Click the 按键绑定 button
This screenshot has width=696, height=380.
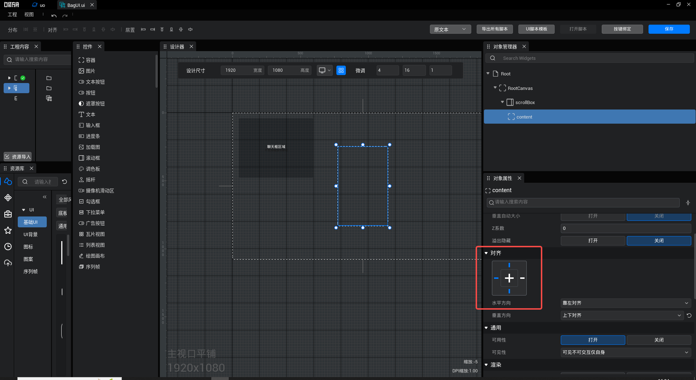click(622, 29)
